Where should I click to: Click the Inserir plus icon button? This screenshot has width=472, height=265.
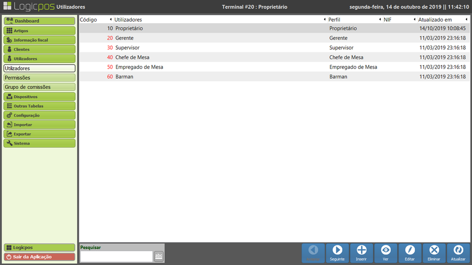tap(361, 253)
